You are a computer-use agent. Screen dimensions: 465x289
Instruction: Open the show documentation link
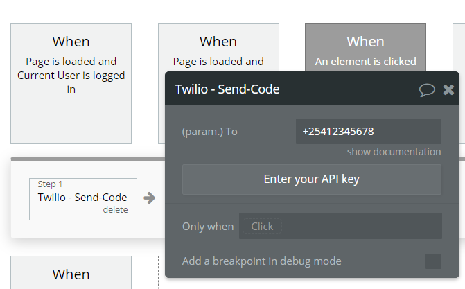(394, 152)
